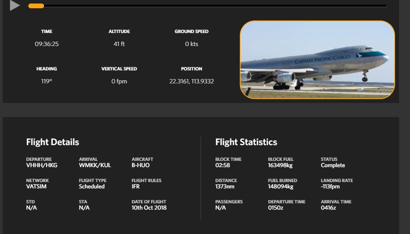Screen dimensions: 410x234
Task: Click aircraft registration B-HUO
Action: pyautogui.click(x=140, y=165)
